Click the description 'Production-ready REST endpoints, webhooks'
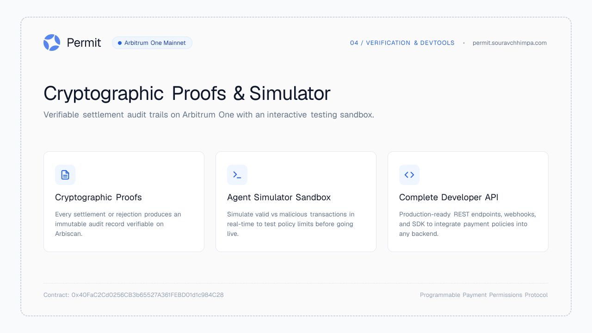The image size is (592, 333). click(x=468, y=224)
